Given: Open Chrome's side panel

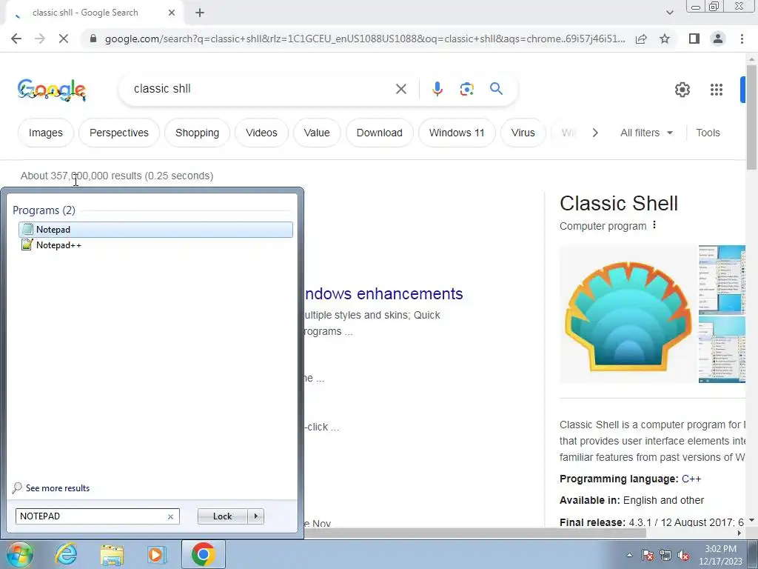Looking at the screenshot, I should tap(694, 39).
